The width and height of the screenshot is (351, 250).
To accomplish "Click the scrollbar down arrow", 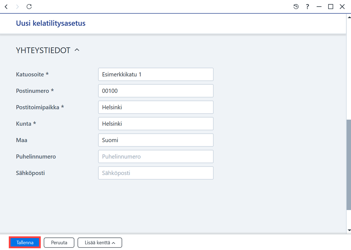I will pos(349,230).
